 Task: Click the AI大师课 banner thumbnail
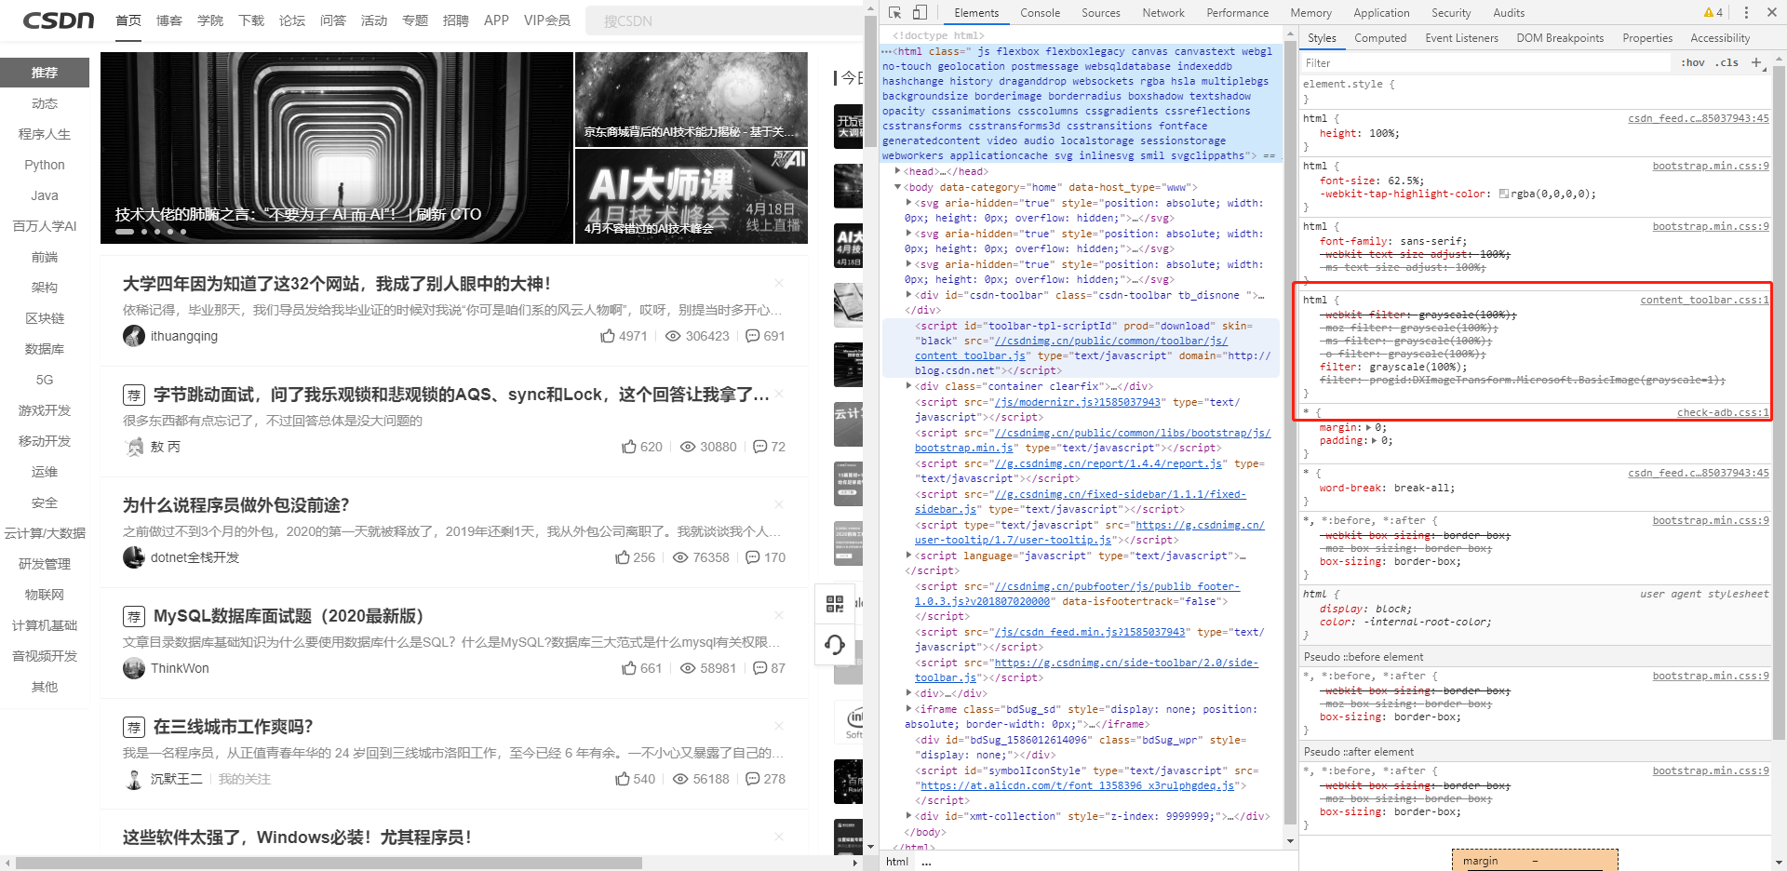point(692,196)
